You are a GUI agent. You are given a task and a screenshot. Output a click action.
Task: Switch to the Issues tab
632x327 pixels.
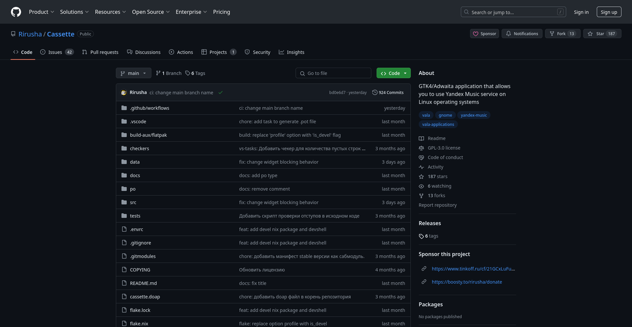pos(57,52)
